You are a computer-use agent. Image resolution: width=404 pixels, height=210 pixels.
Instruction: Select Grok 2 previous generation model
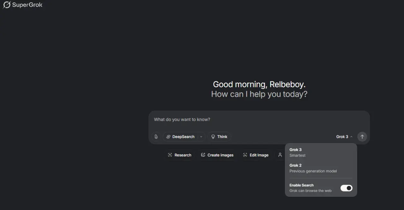[x=321, y=168]
